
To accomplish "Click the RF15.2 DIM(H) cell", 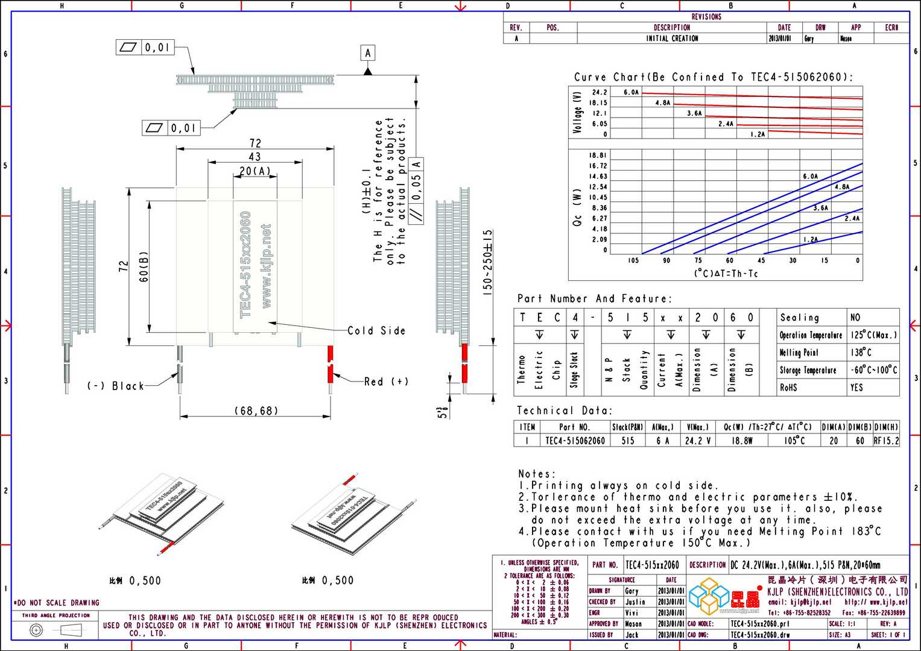I will pyautogui.click(x=886, y=441).
